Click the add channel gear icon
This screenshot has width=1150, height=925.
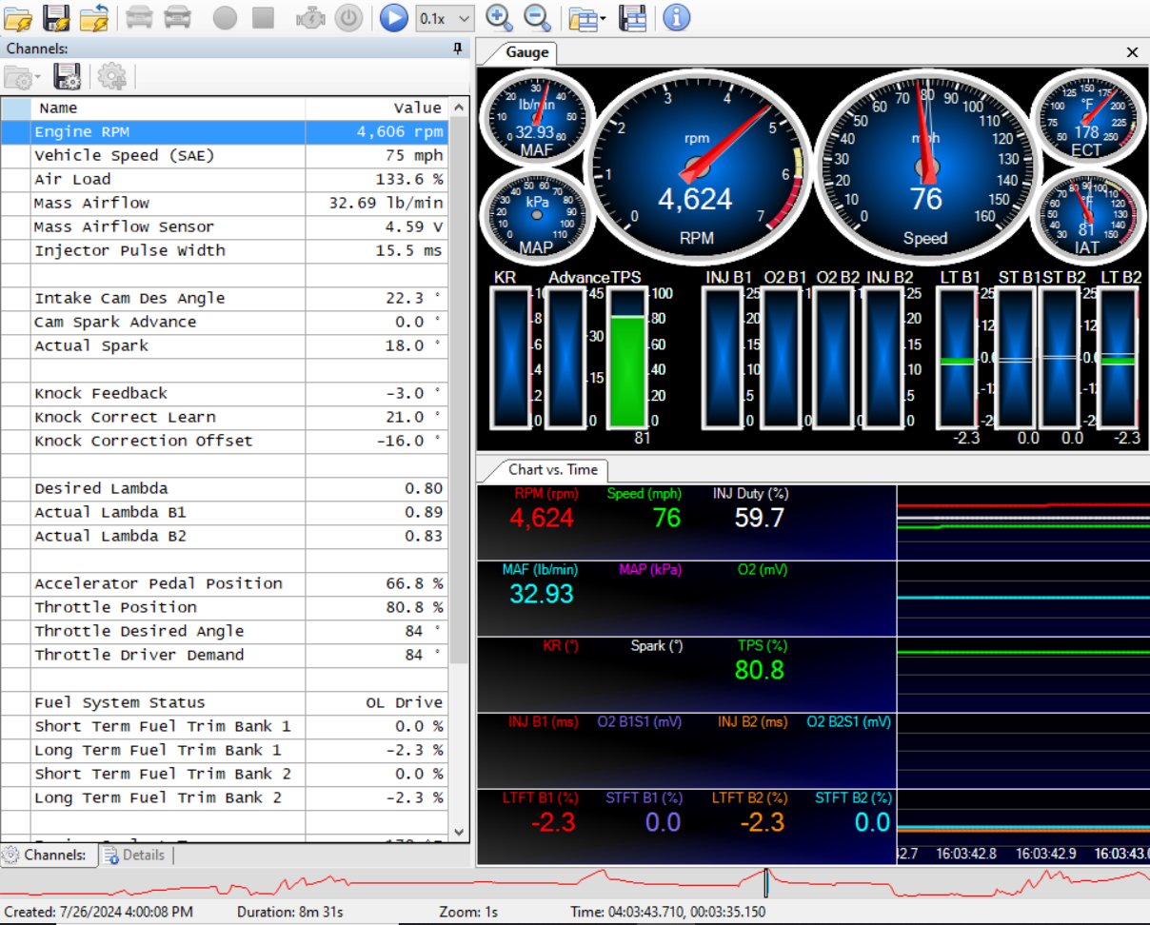[x=111, y=77]
